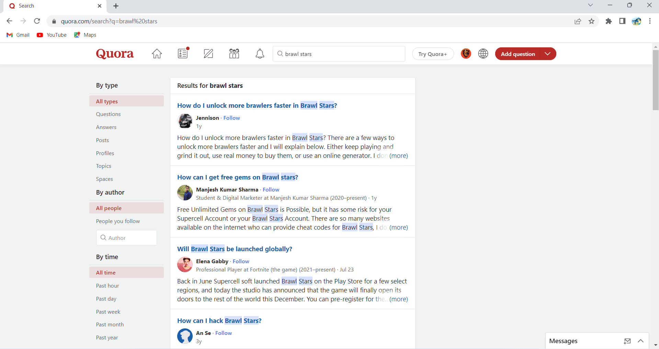Open YouTube bookmark
This screenshot has height=349, width=659.
point(52,35)
